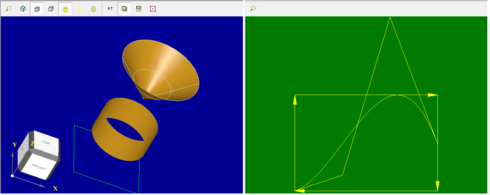Screen dimensions: 490x195
Task: Click the left side face of view cube
Action: [23, 150]
